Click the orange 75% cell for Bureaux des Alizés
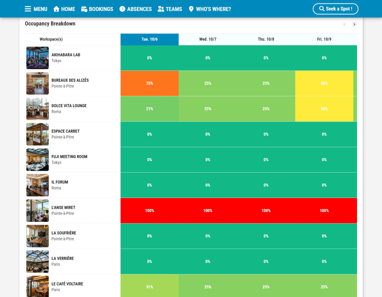Screen dimensions: 382x297 150,83
